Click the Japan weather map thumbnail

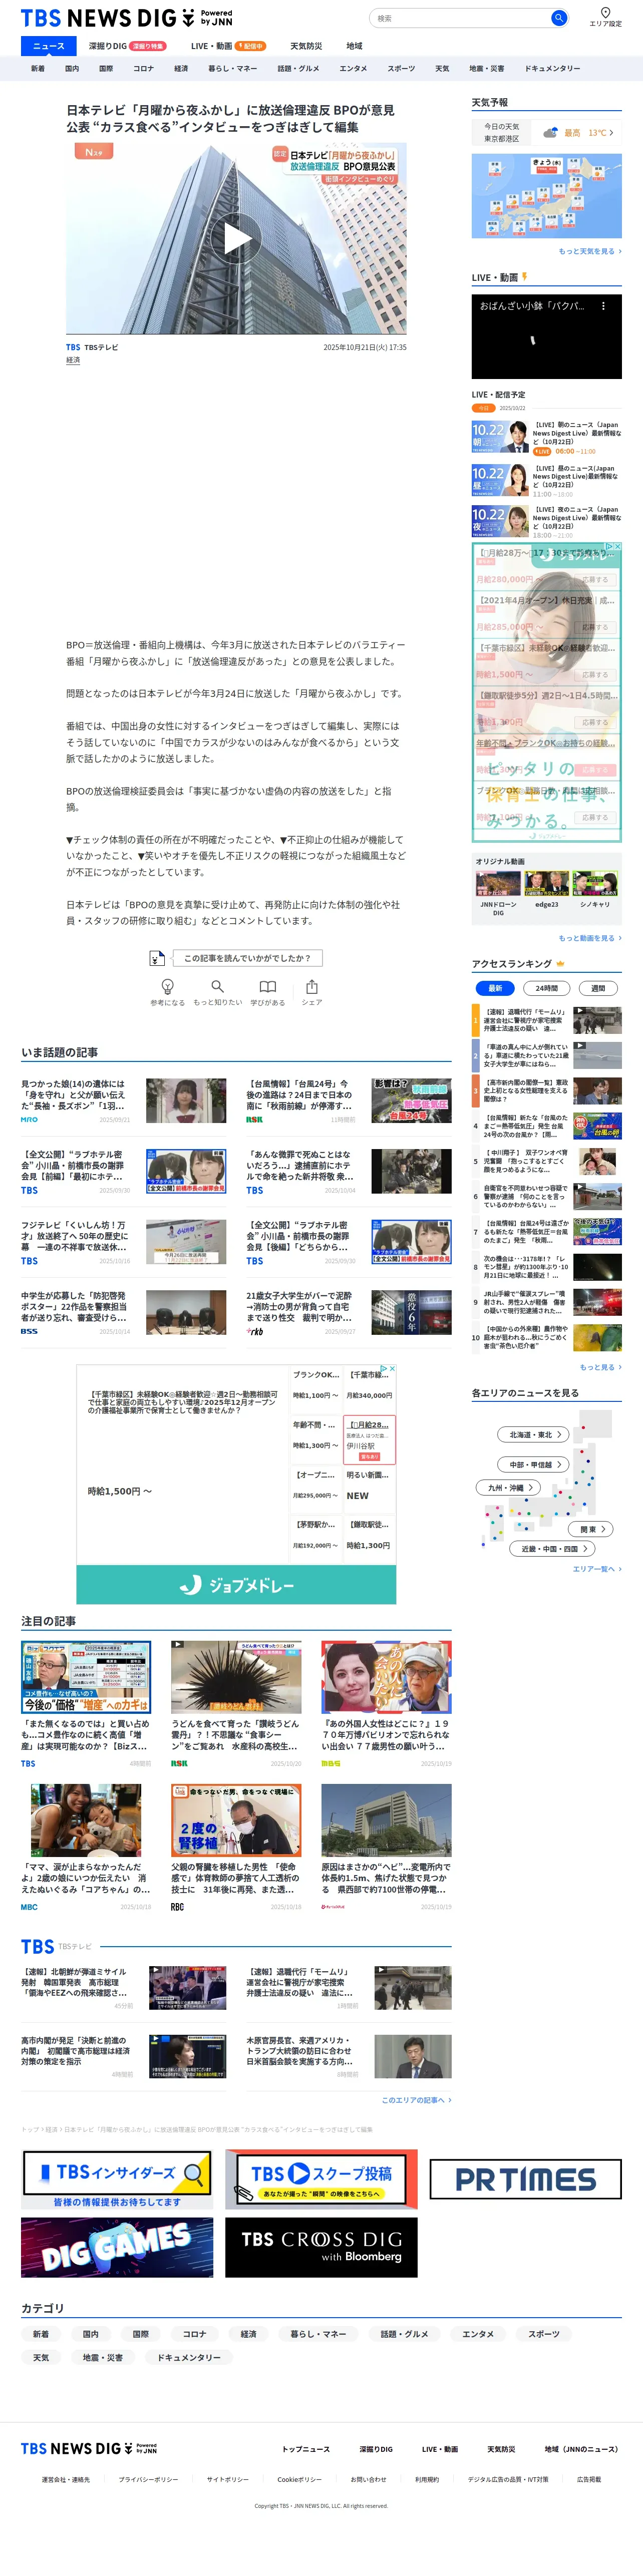click(x=546, y=196)
